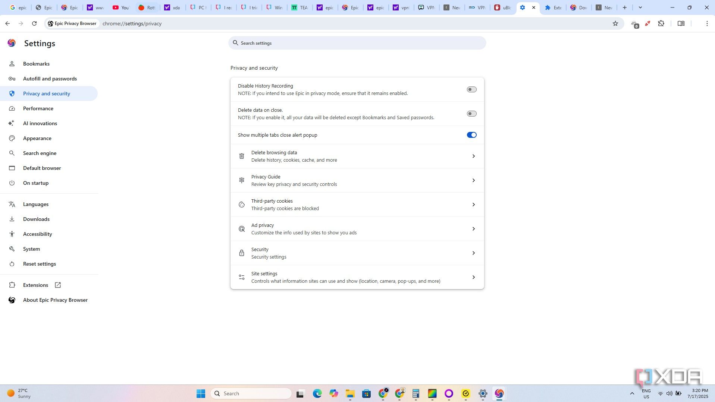Click the Appearance palette icon
This screenshot has width=715, height=402.
click(12, 138)
